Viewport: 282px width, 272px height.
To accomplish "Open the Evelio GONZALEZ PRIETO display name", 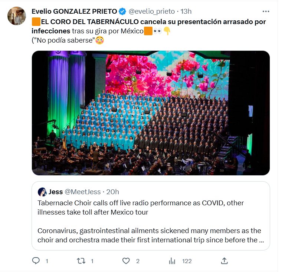I will coord(74,11).
